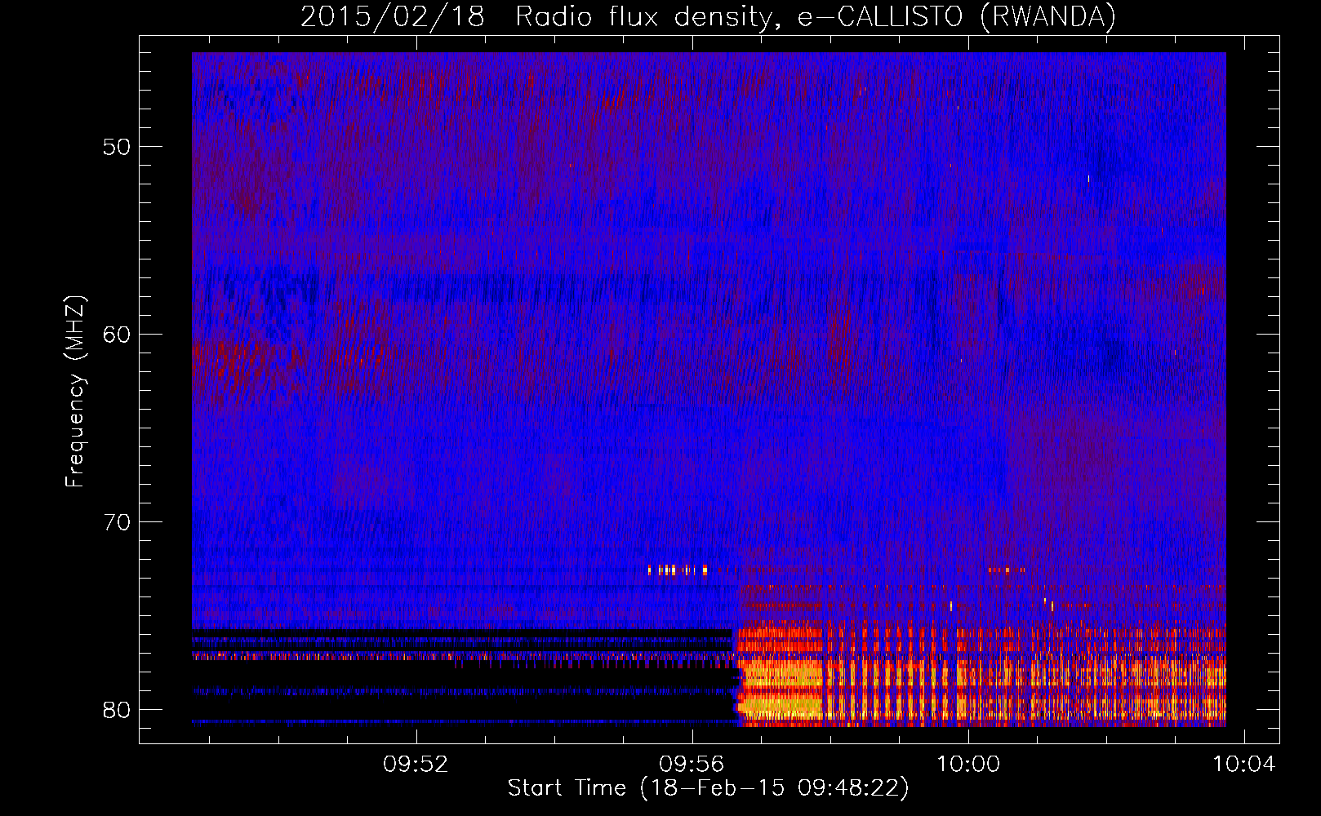This screenshot has height=816, width=1321.
Task: Click the '80' frequency tick label
Action: point(117,710)
